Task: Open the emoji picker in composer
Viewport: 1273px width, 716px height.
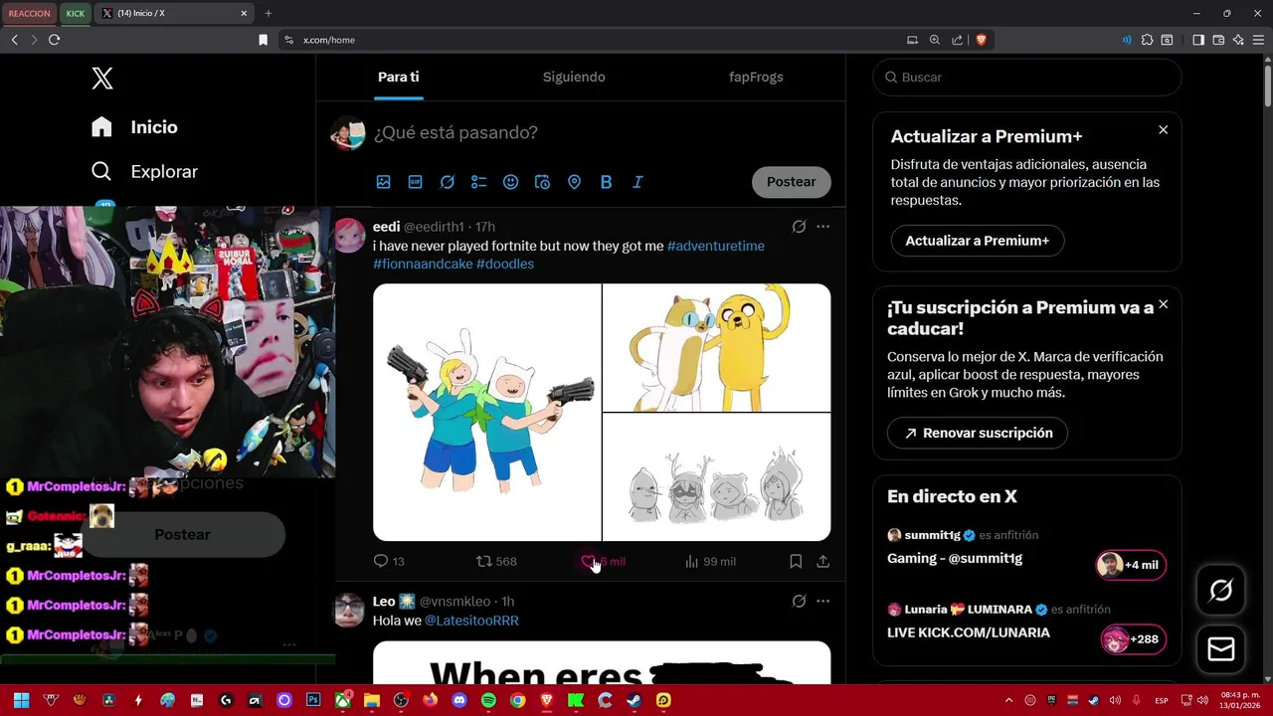Action: click(510, 182)
